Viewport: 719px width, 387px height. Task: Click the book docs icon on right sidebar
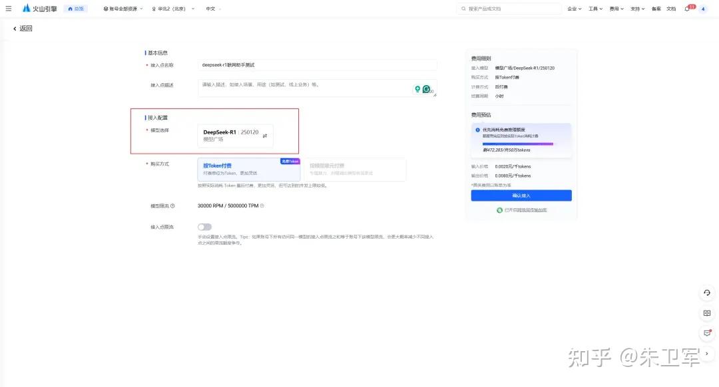pyautogui.click(x=707, y=313)
